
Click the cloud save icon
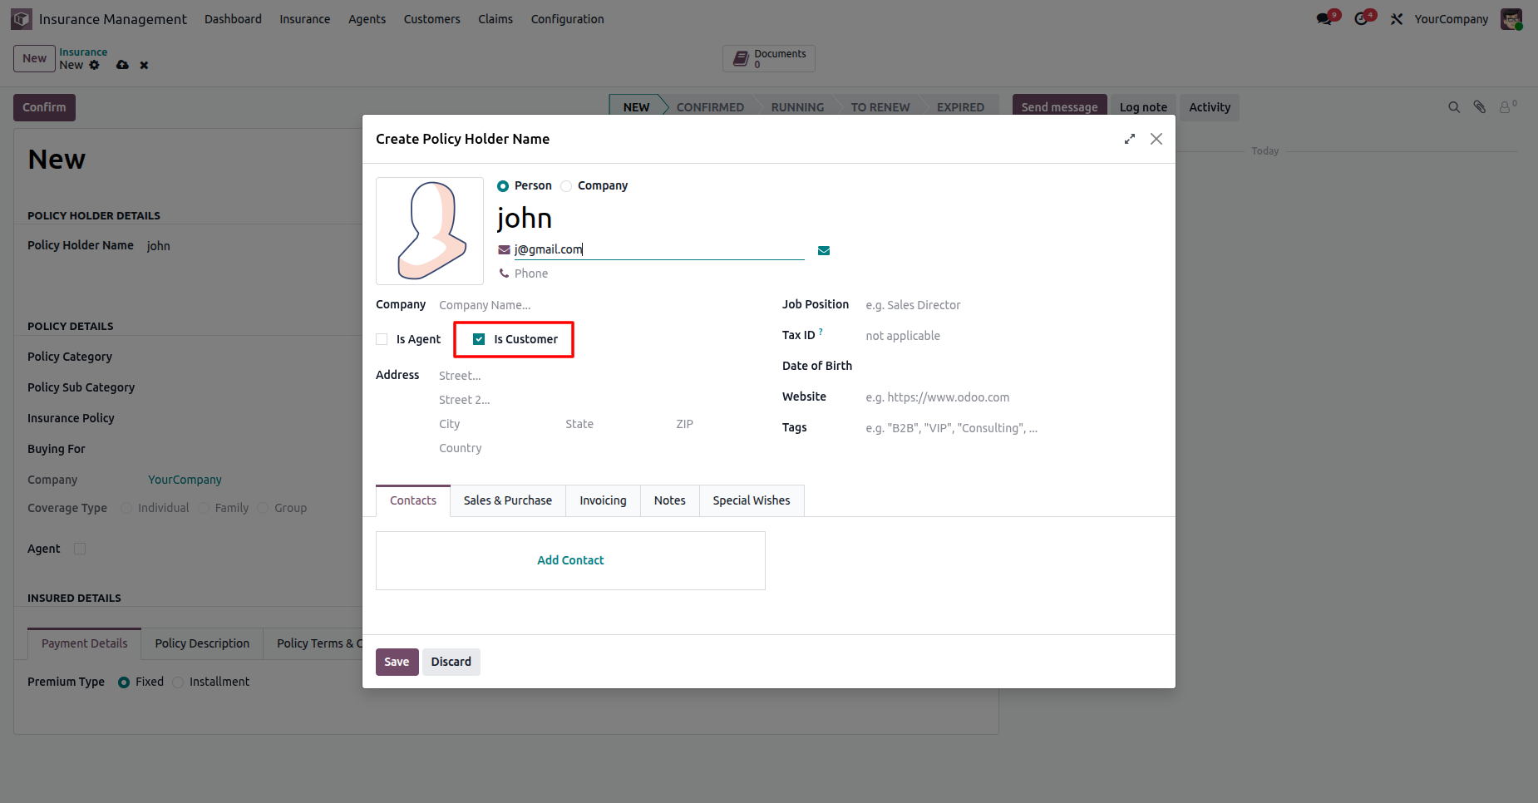point(122,65)
